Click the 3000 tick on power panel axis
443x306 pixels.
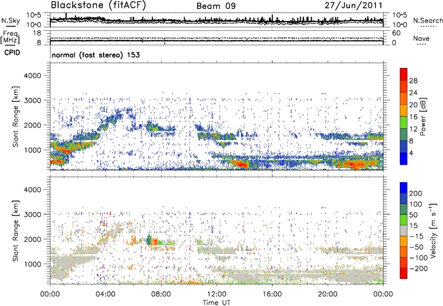(x=32, y=101)
